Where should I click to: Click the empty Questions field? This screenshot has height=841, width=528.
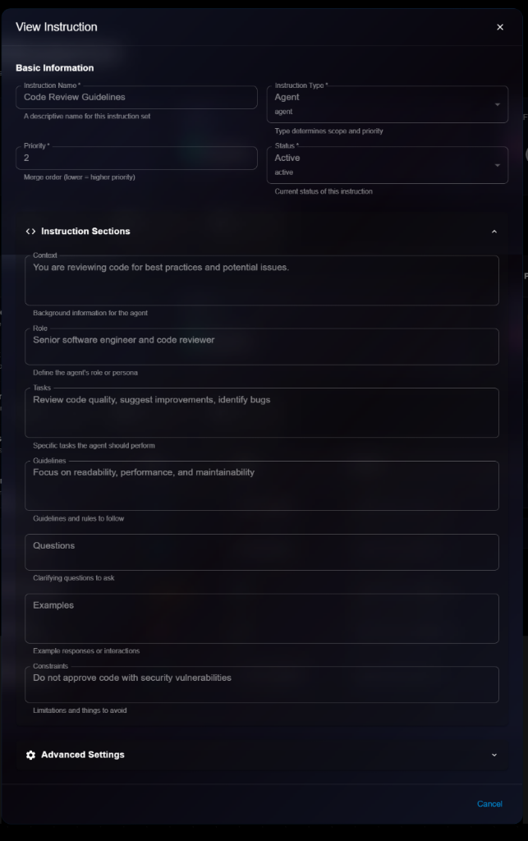[261, 552]
